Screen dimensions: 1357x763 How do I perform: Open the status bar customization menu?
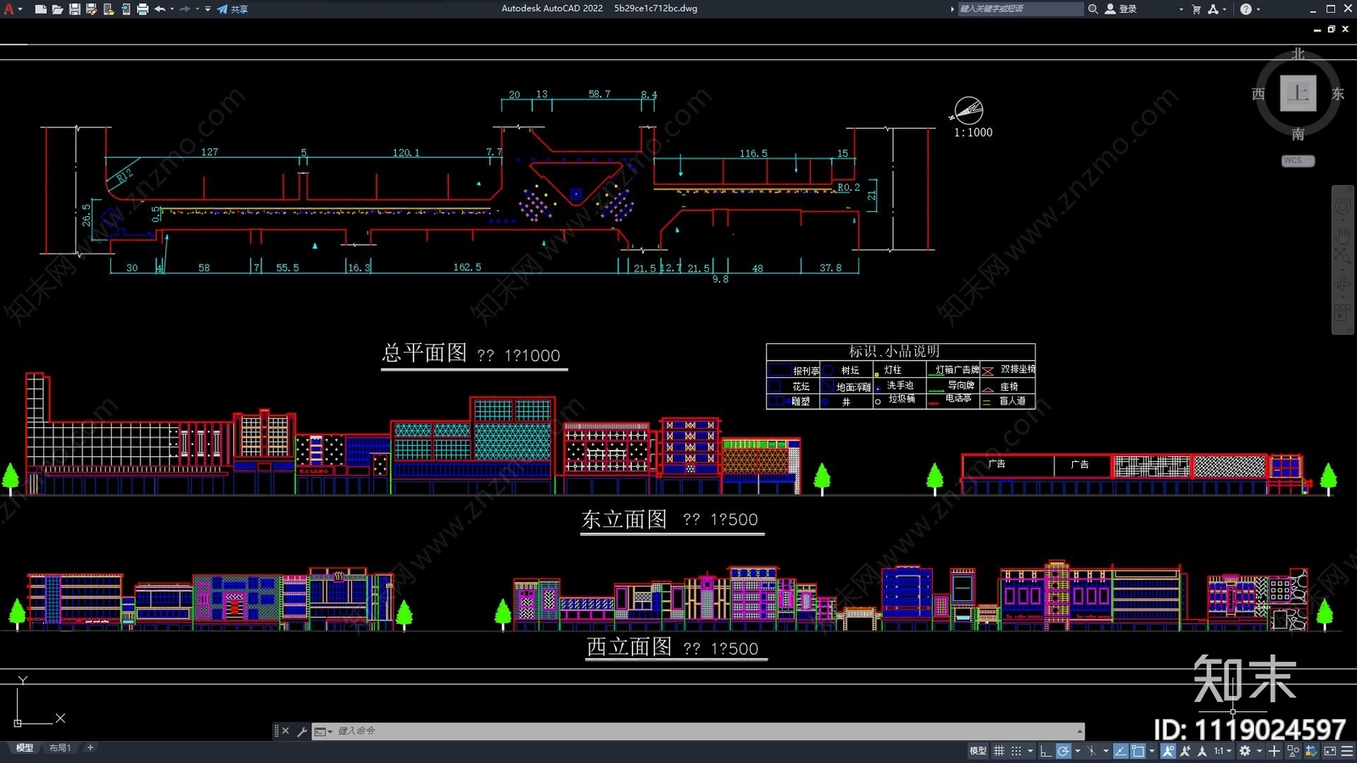[x=1347, y=750]
